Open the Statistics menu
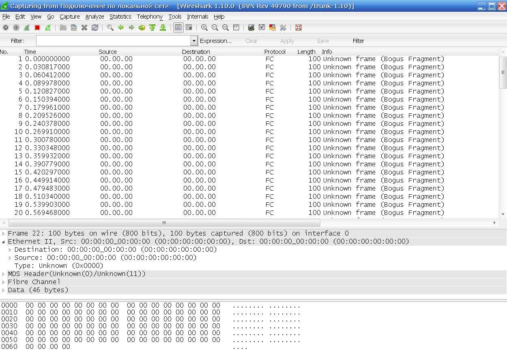 tap(120, 17)
